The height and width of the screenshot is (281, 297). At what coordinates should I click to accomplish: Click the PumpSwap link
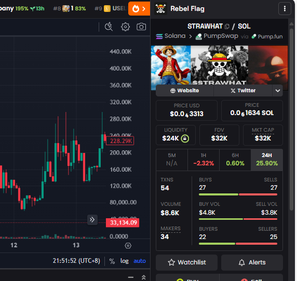click(217, 36)
